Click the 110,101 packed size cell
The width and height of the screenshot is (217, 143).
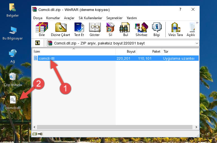pyautogui.click(x=145, y=58)
